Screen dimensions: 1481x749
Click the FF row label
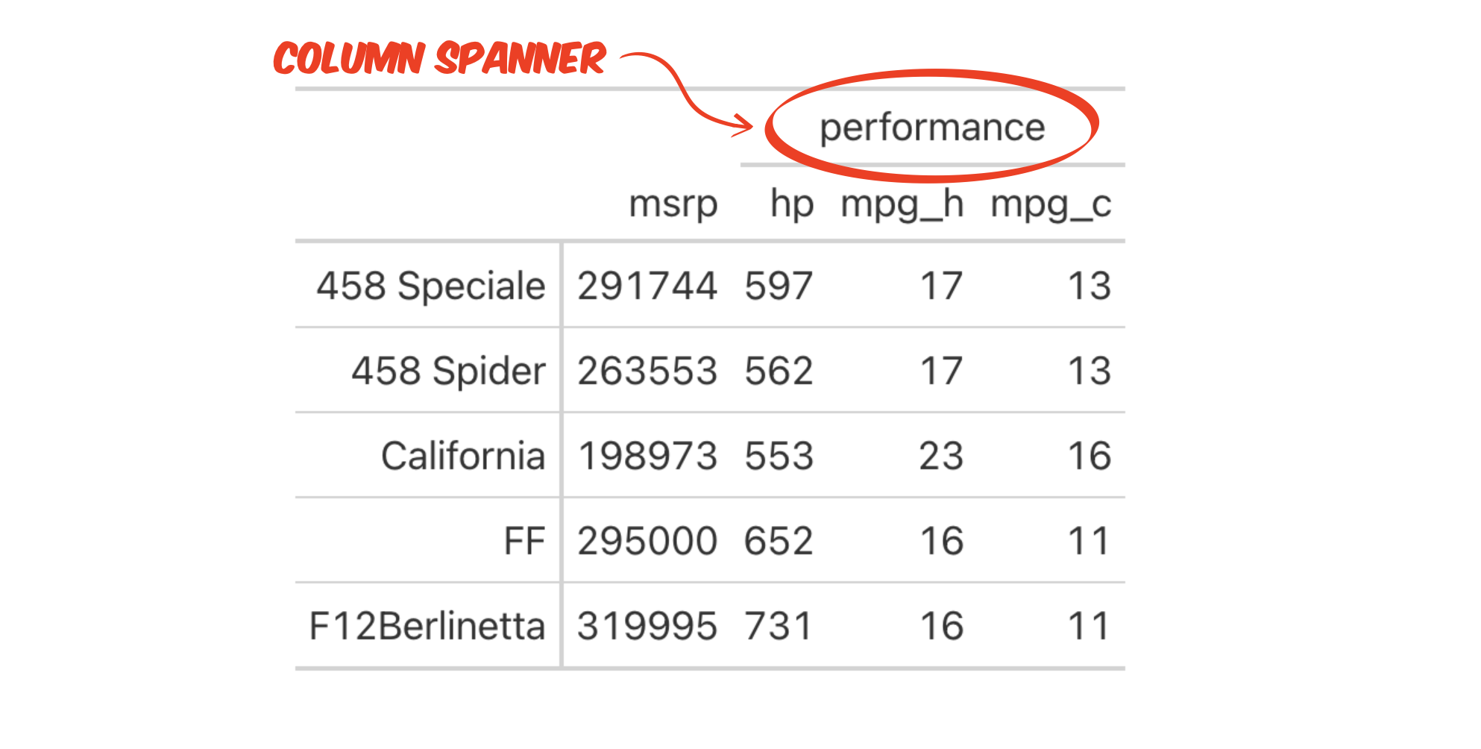524,541
